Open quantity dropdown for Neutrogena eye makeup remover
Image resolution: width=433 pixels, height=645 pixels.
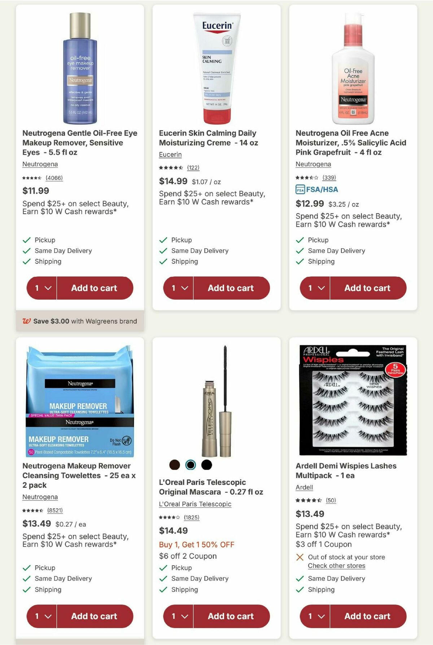(41, 288)
